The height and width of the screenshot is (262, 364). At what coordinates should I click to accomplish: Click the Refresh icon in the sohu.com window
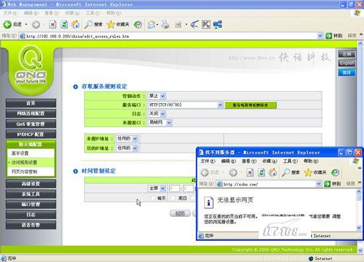coord(261,173)
